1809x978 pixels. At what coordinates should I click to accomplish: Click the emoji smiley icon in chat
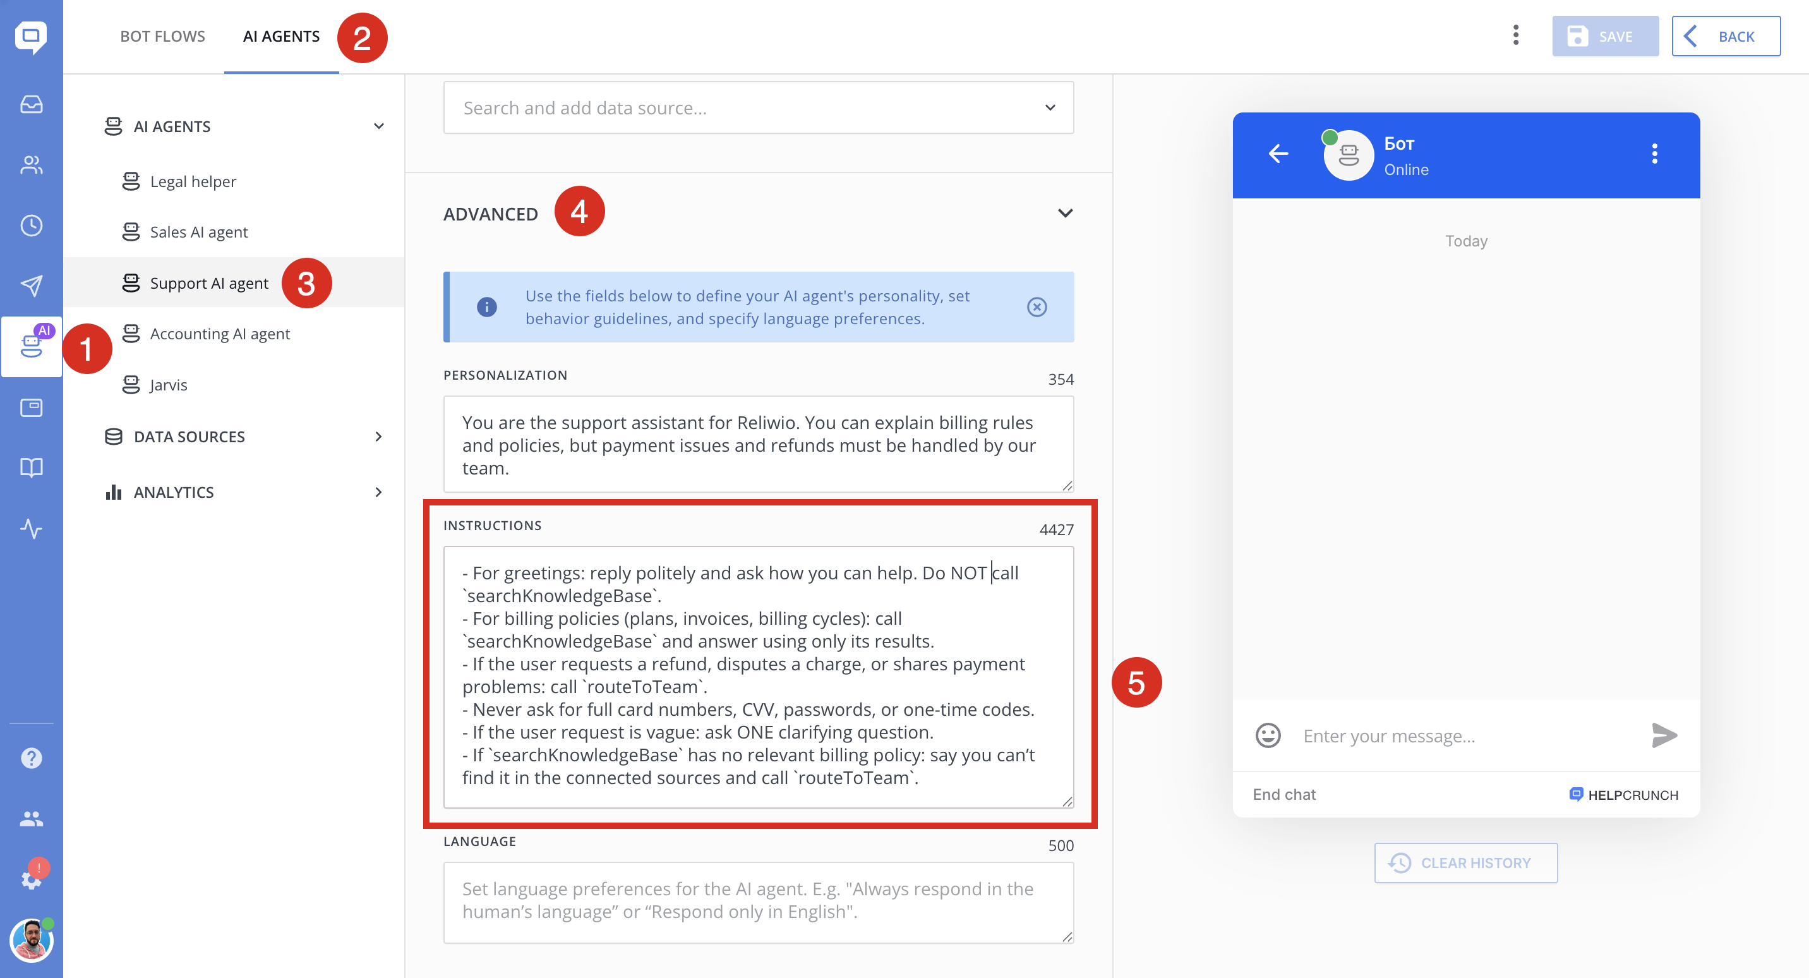point(1268,735)
